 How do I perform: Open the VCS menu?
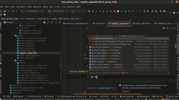[63, 7]
